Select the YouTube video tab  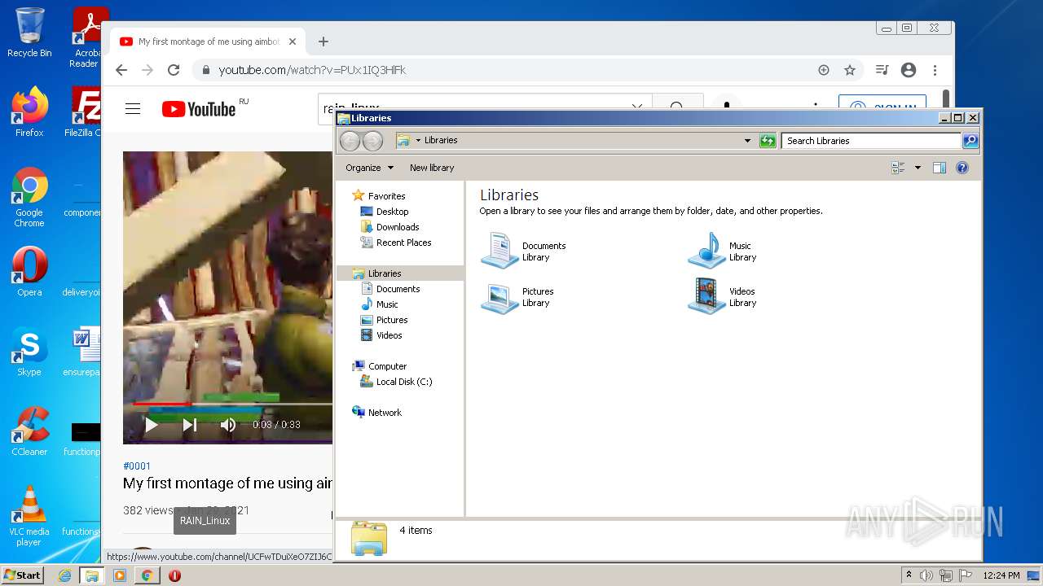[x=209, y=42]
